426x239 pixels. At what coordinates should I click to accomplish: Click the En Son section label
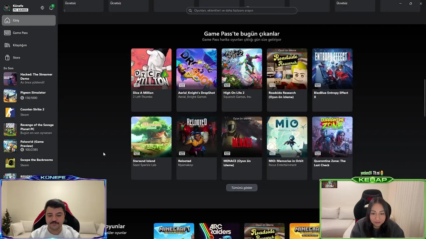tap(8, 68)
